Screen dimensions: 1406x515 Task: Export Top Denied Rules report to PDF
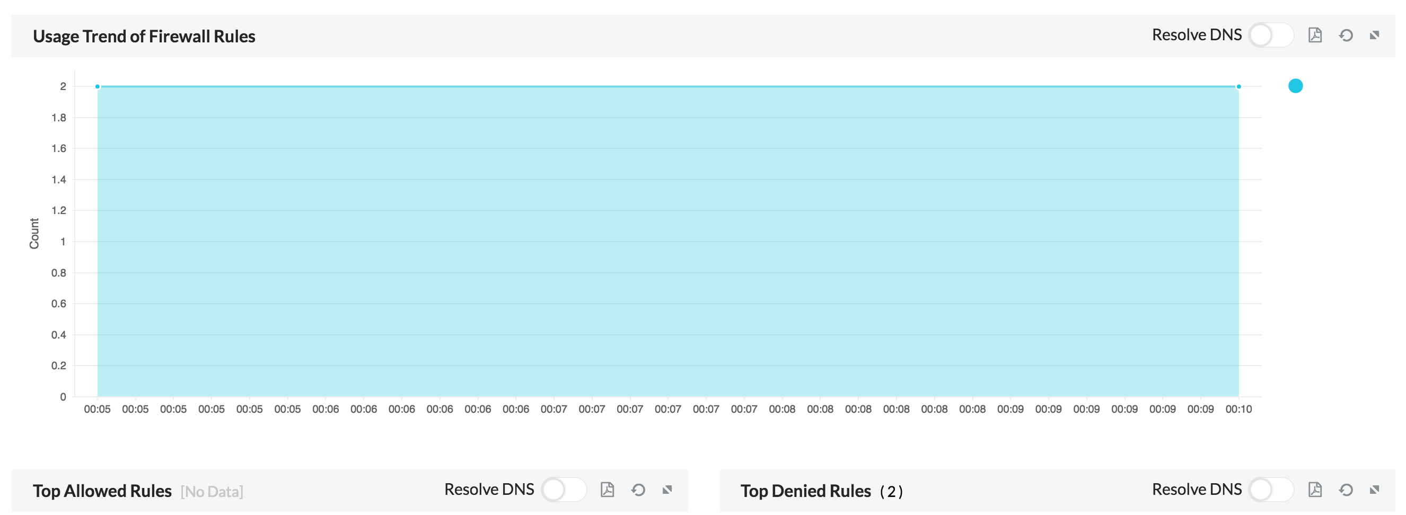[1315, 490]
